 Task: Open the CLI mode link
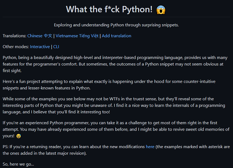pyautogui.click(x=56, y=47)
